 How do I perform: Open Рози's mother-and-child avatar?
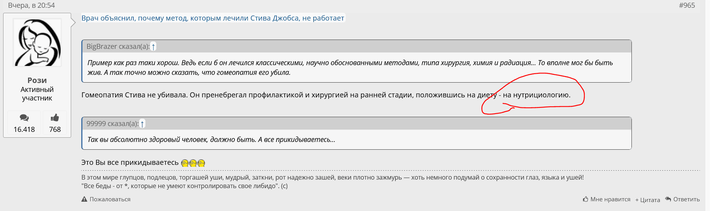tap(37, 43)
